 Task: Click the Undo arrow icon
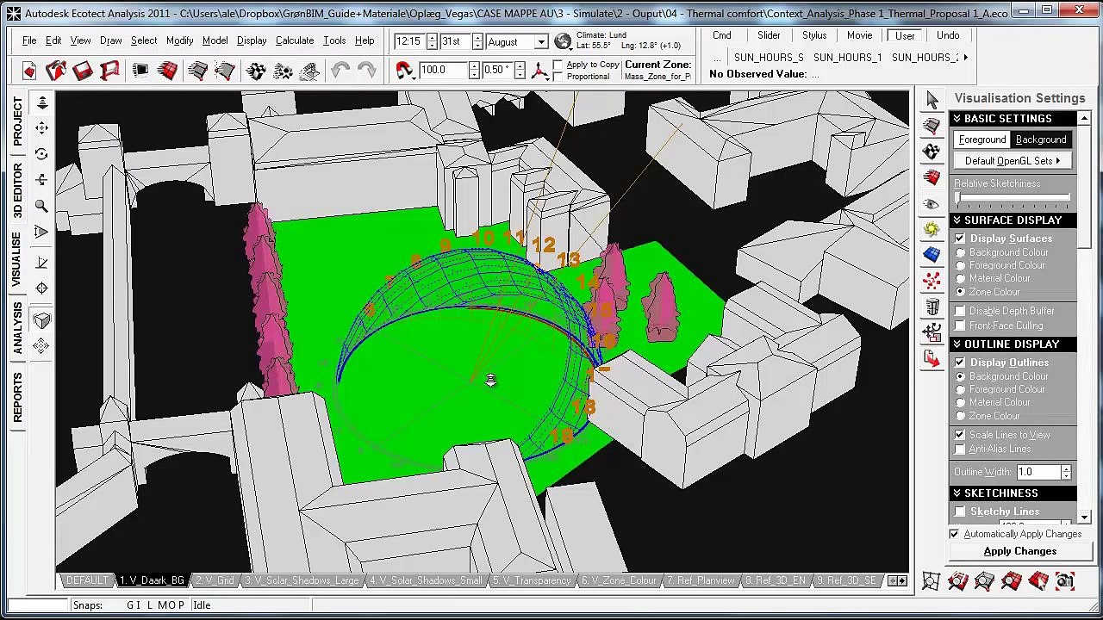tap(340, 71)
